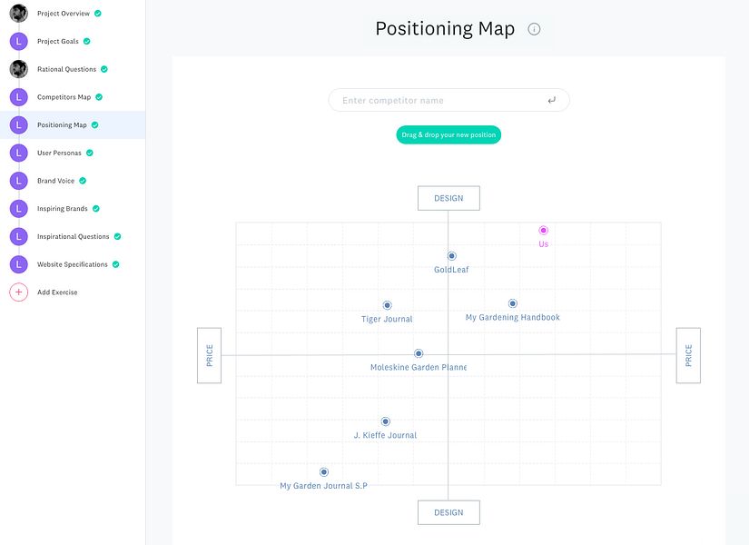Click the info icon beside Positioning Map title
This screenshot has width=749, height=545.
click(534, 29)
